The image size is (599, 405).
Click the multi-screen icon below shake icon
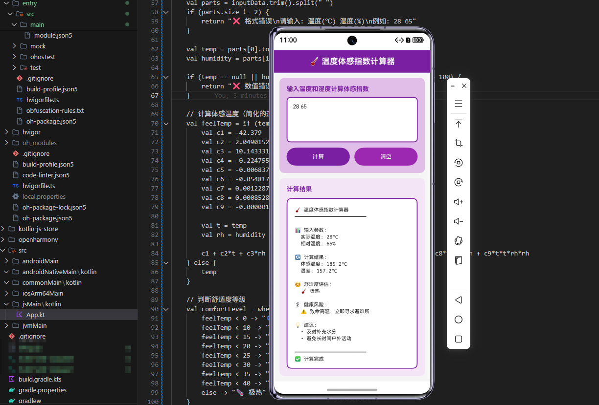click(x=459, y=260)
